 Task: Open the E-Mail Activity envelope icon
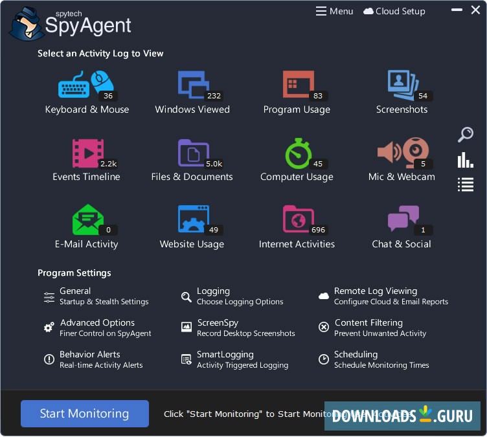88,219
